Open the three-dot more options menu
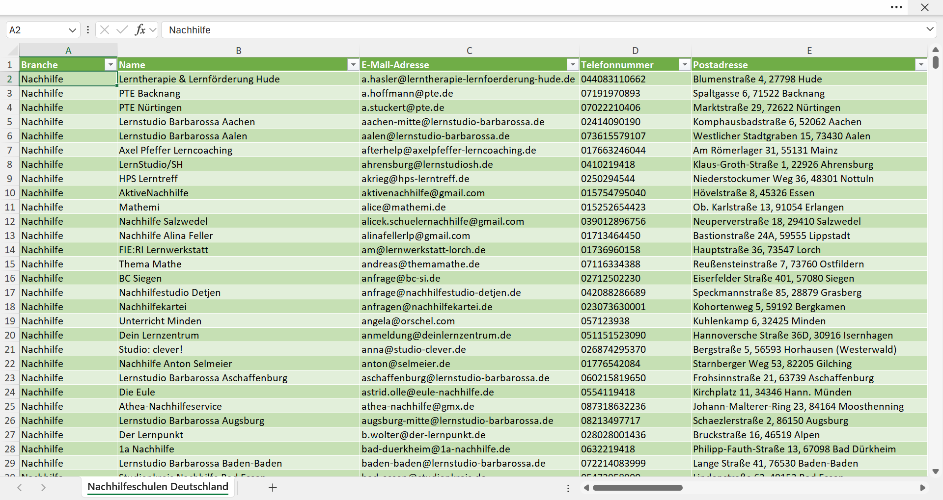This screenshot has height=500, width=943. [x=896, y=7]
